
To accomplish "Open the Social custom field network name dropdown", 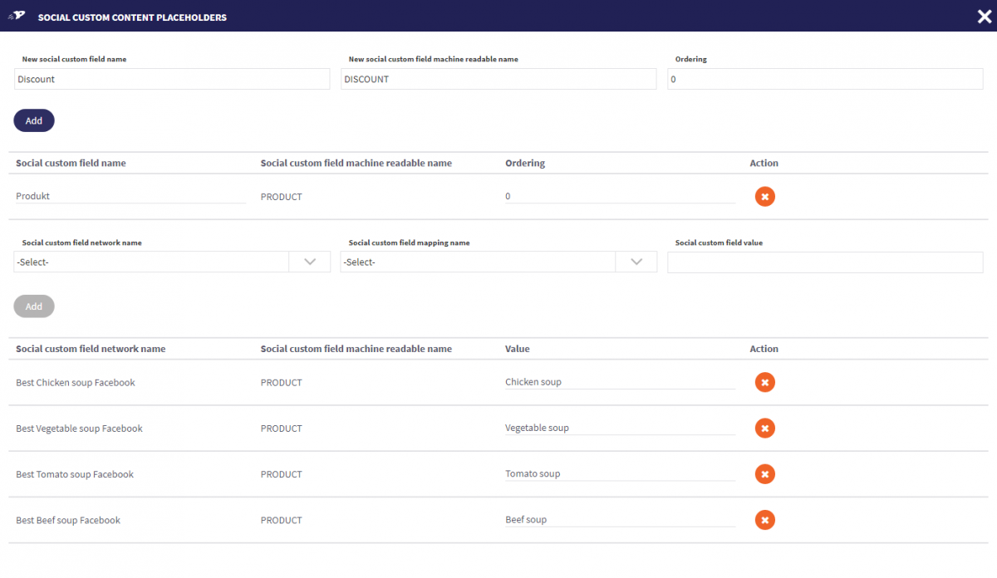I will coord(172,262).
